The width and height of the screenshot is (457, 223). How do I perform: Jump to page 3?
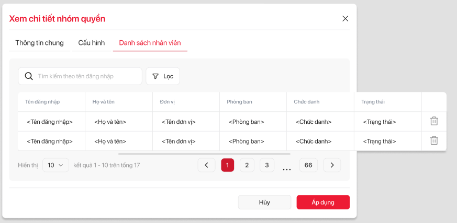coord(266,165)
